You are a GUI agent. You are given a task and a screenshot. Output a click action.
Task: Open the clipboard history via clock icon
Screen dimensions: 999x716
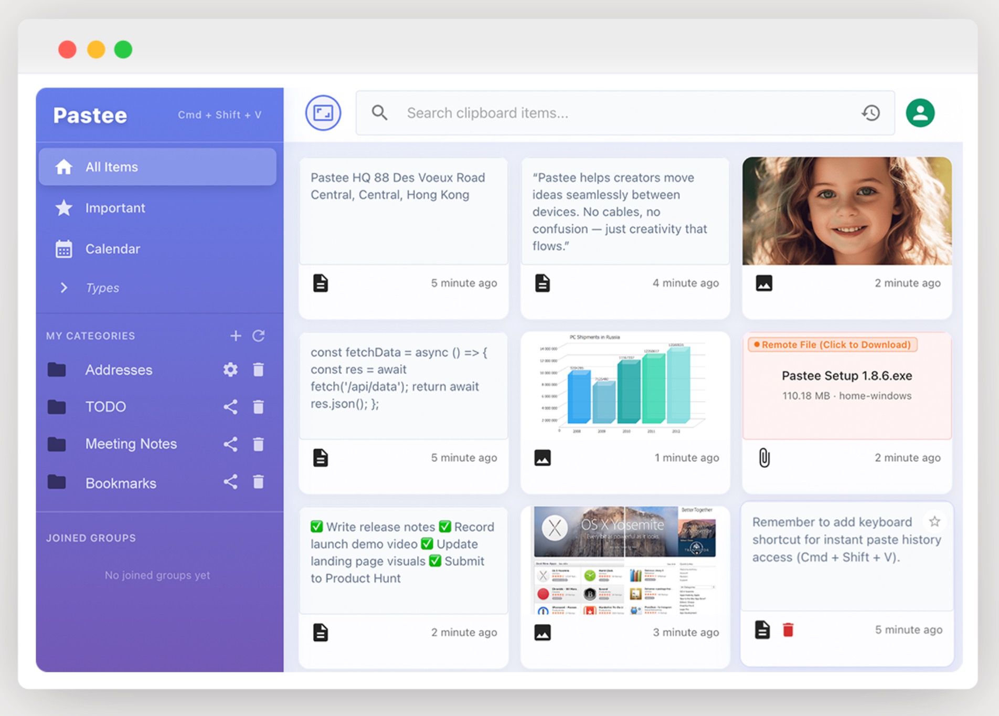click(870, 112)
